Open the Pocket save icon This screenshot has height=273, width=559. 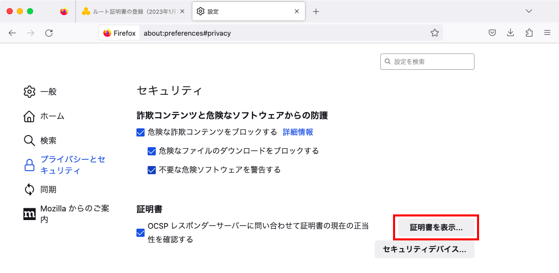click(x=492, y=33)
